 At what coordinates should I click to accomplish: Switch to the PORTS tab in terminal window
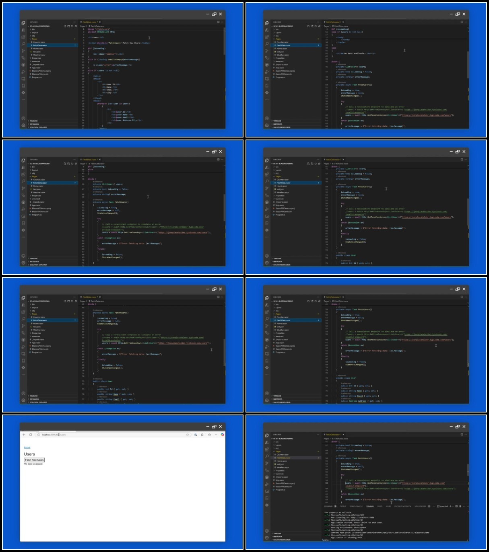click(380, 506)
